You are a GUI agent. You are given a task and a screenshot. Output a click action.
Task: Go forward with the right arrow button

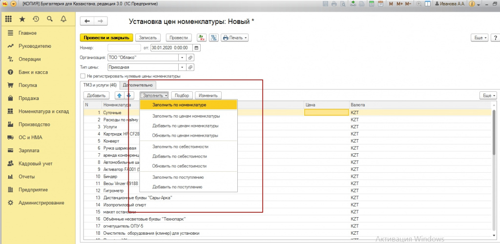pos(101,21)
